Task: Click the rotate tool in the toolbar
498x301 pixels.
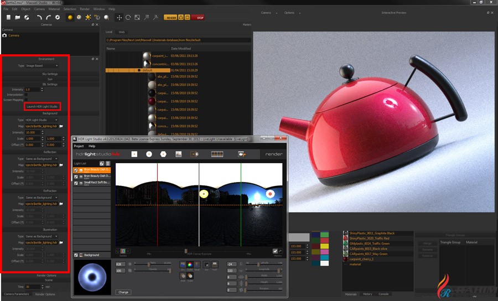Action: coord(128,18)
